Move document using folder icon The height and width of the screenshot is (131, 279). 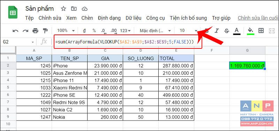(74, 9)
